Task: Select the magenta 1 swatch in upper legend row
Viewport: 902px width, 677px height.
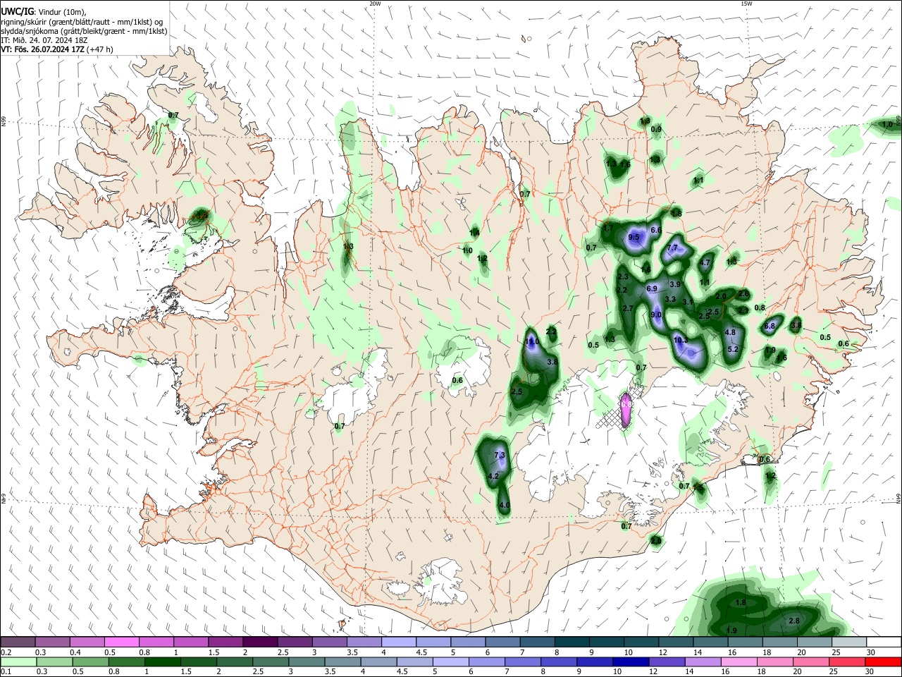Action: pyautogui.click(x=190, y=642)
